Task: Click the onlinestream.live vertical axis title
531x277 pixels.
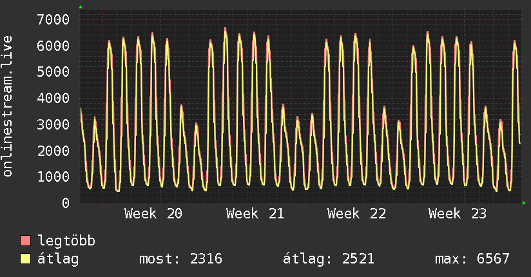Action: (8, 106)
